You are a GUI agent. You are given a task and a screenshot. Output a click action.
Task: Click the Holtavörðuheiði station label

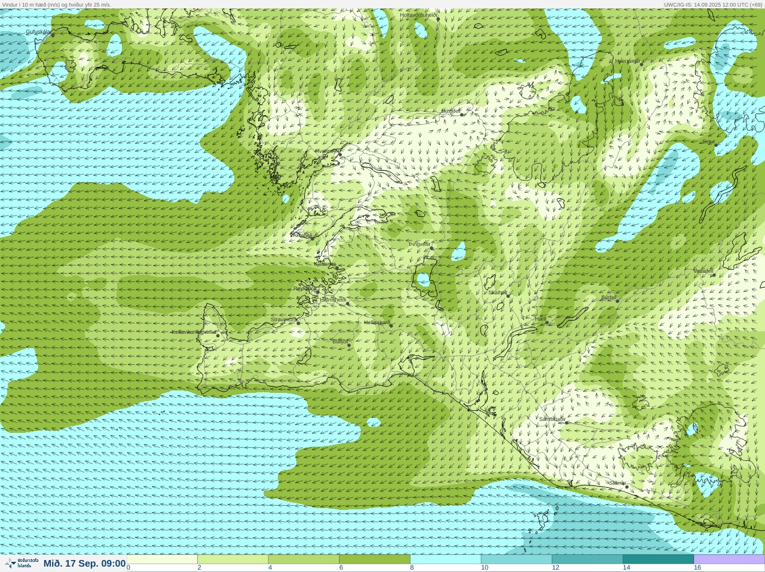coord(419,15)
